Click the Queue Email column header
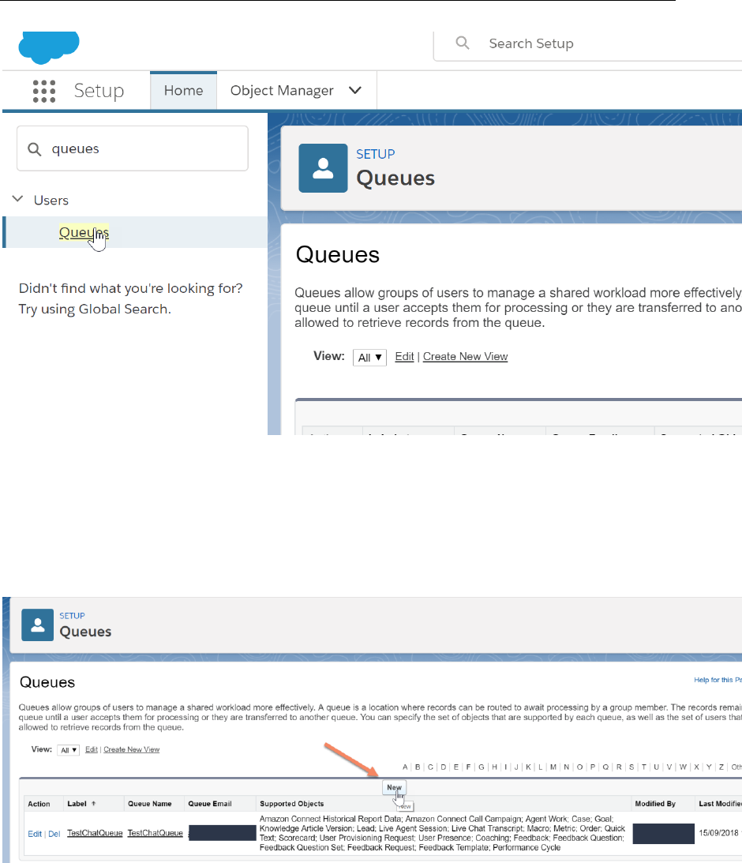742x863 pixels. tap(209, 804)
